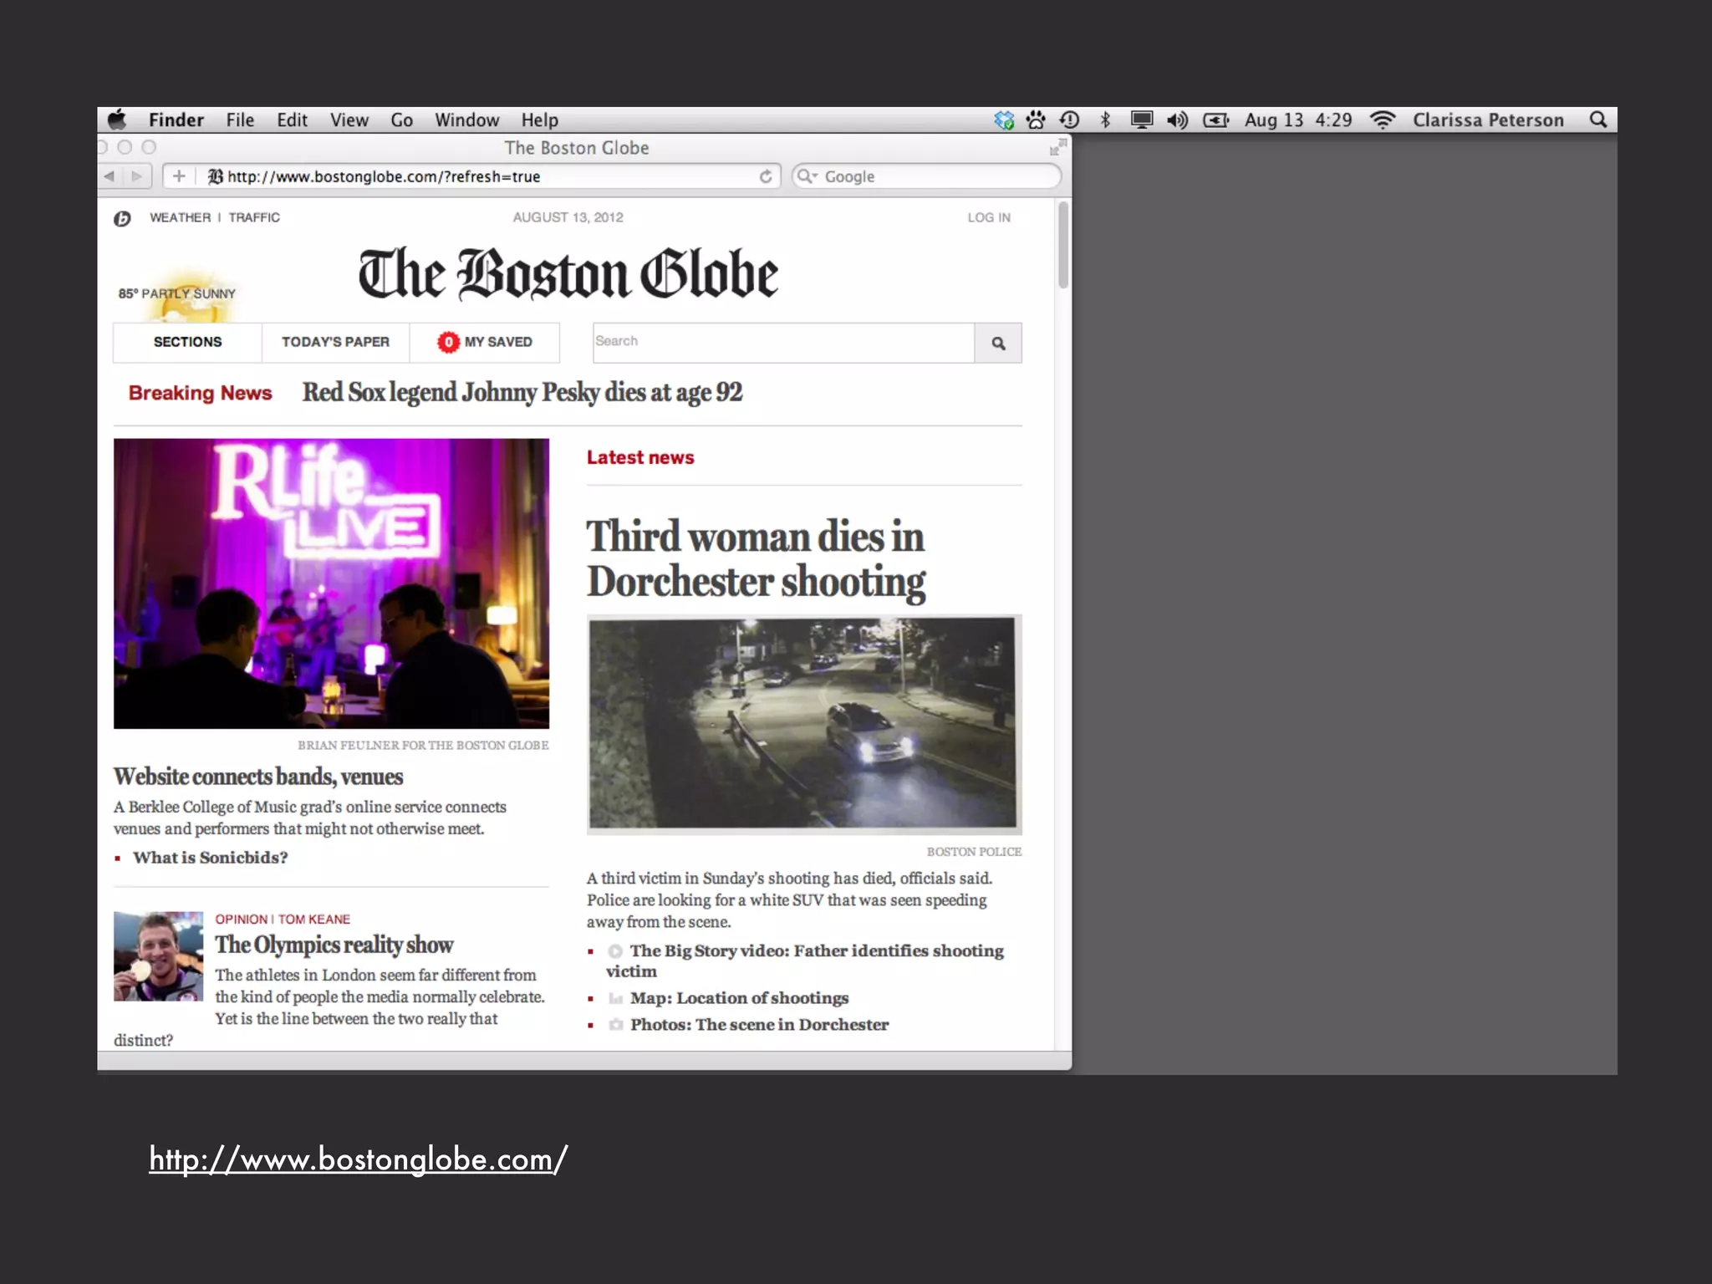1712x1284 pixels.
Task: Click the 85° Partly Sunny weather widget
Action: [177, 293]
